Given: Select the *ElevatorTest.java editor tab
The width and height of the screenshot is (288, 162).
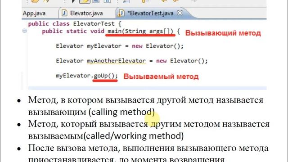Looking at the screenshot, I should [150, 13].
